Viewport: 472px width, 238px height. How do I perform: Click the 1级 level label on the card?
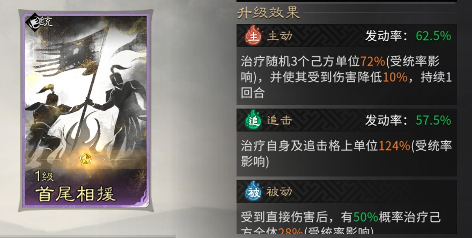click(x=45, y=176)
